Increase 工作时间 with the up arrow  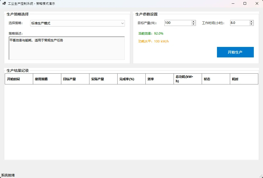coord(251,21)
